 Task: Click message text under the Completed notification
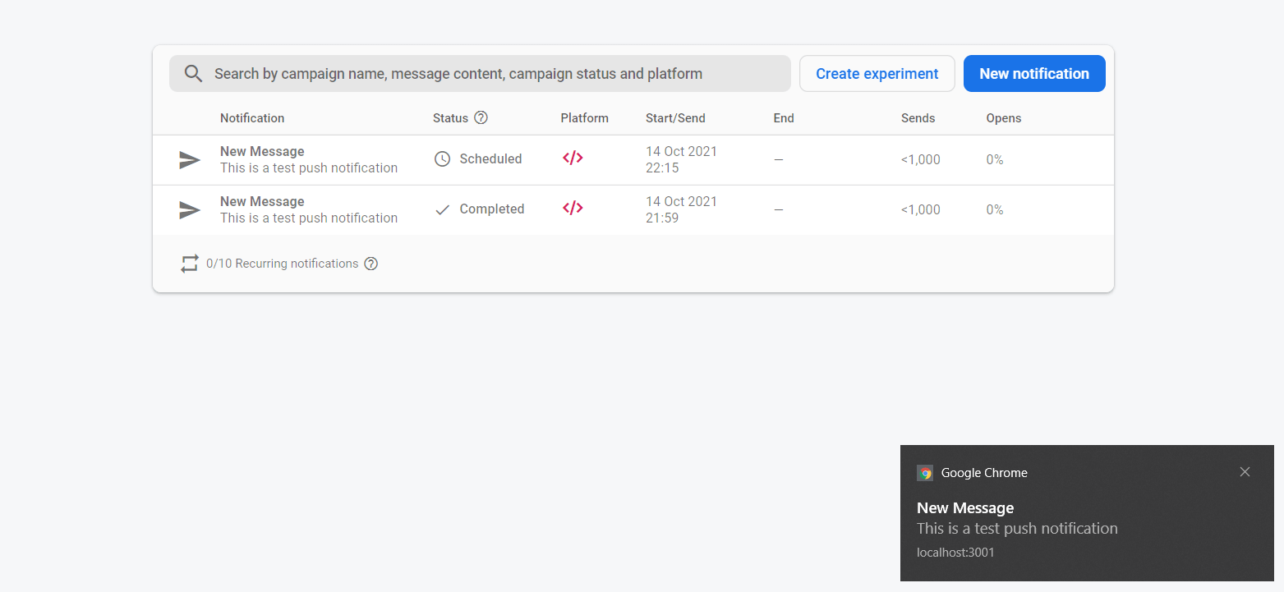coord(309,218)
